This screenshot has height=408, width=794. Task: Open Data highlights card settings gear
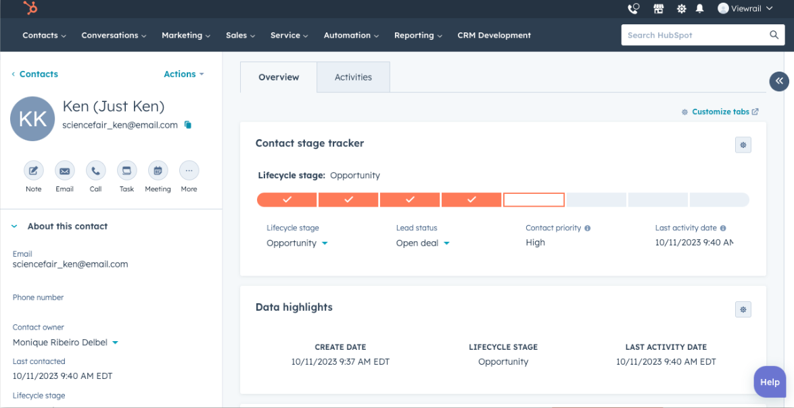click(x=743, y=309)
